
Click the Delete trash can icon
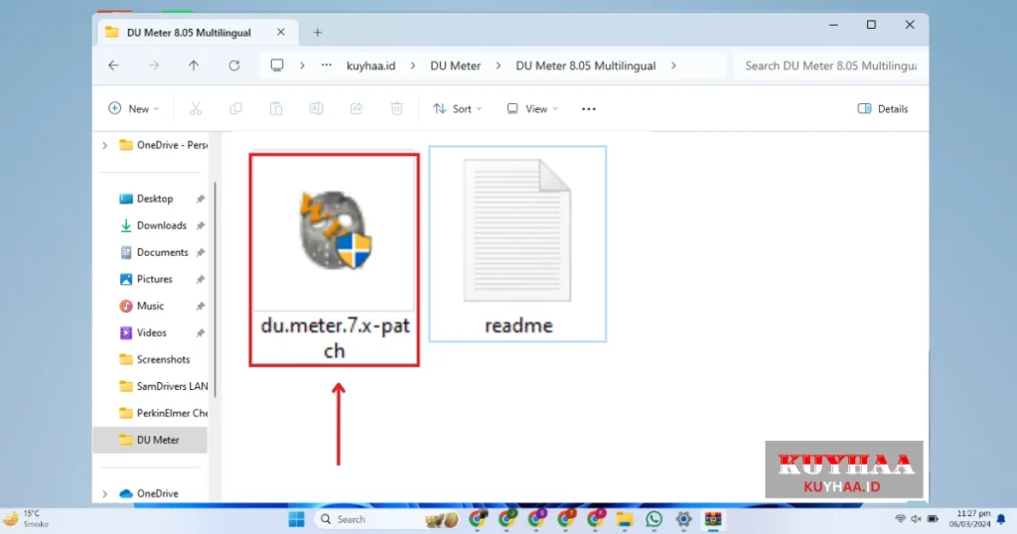(x=397, y=109)
